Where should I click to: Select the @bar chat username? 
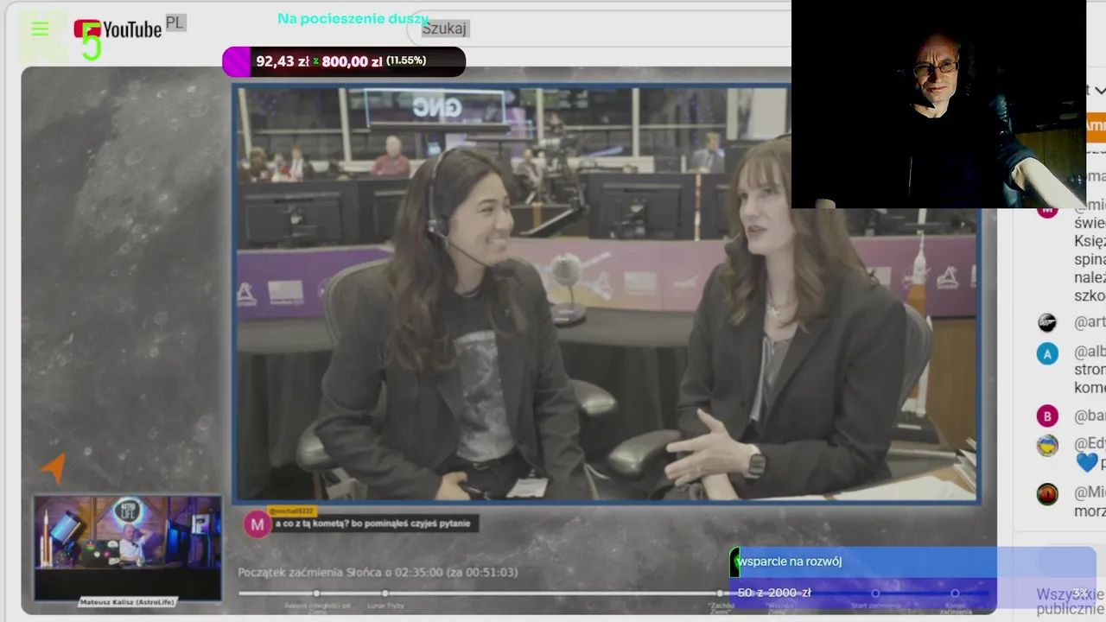[x=1090, y=416]
